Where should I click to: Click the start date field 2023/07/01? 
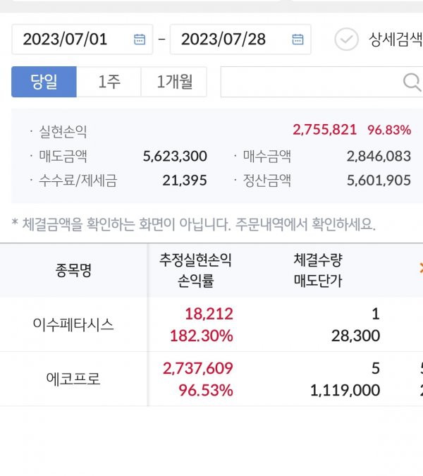[x=66, y=39]
